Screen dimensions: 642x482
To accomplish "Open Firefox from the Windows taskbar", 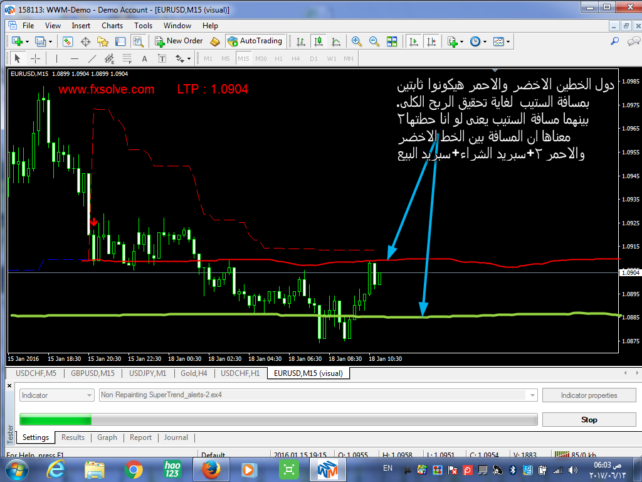I will point(210,469).
